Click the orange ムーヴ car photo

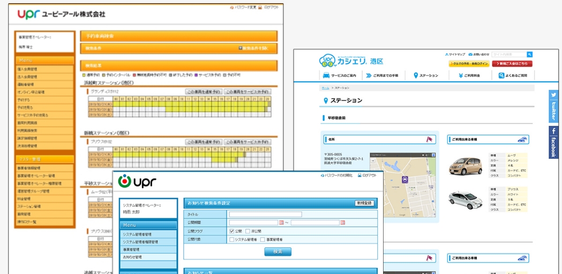pos(465,166)
